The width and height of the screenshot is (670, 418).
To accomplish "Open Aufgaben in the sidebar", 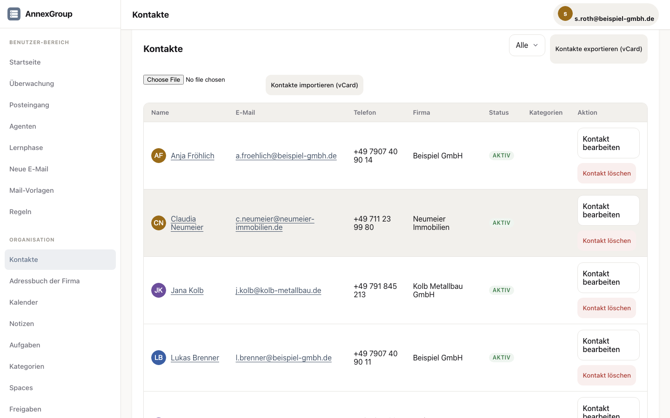I will (x=60, y=345).
